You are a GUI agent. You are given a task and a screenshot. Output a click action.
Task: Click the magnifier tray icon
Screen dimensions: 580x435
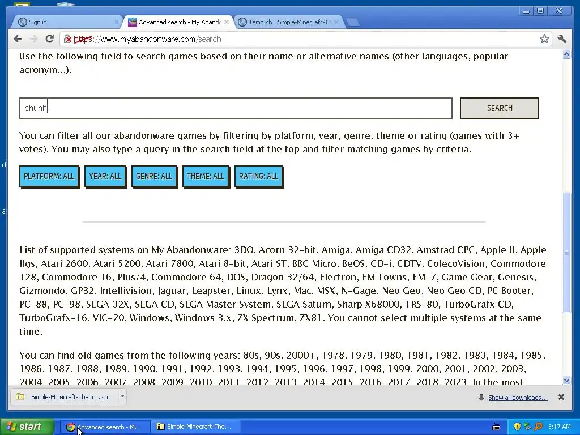click(x=538, y=427)
